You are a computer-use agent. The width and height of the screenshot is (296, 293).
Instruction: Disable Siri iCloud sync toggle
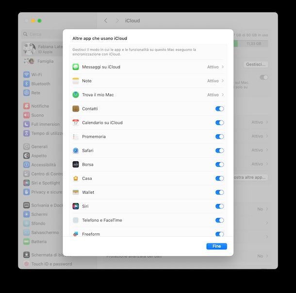pos(219,206)
